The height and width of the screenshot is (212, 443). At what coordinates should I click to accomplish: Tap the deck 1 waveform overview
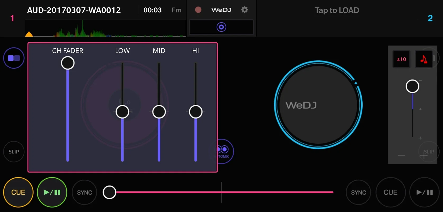[x=106, y=28]
